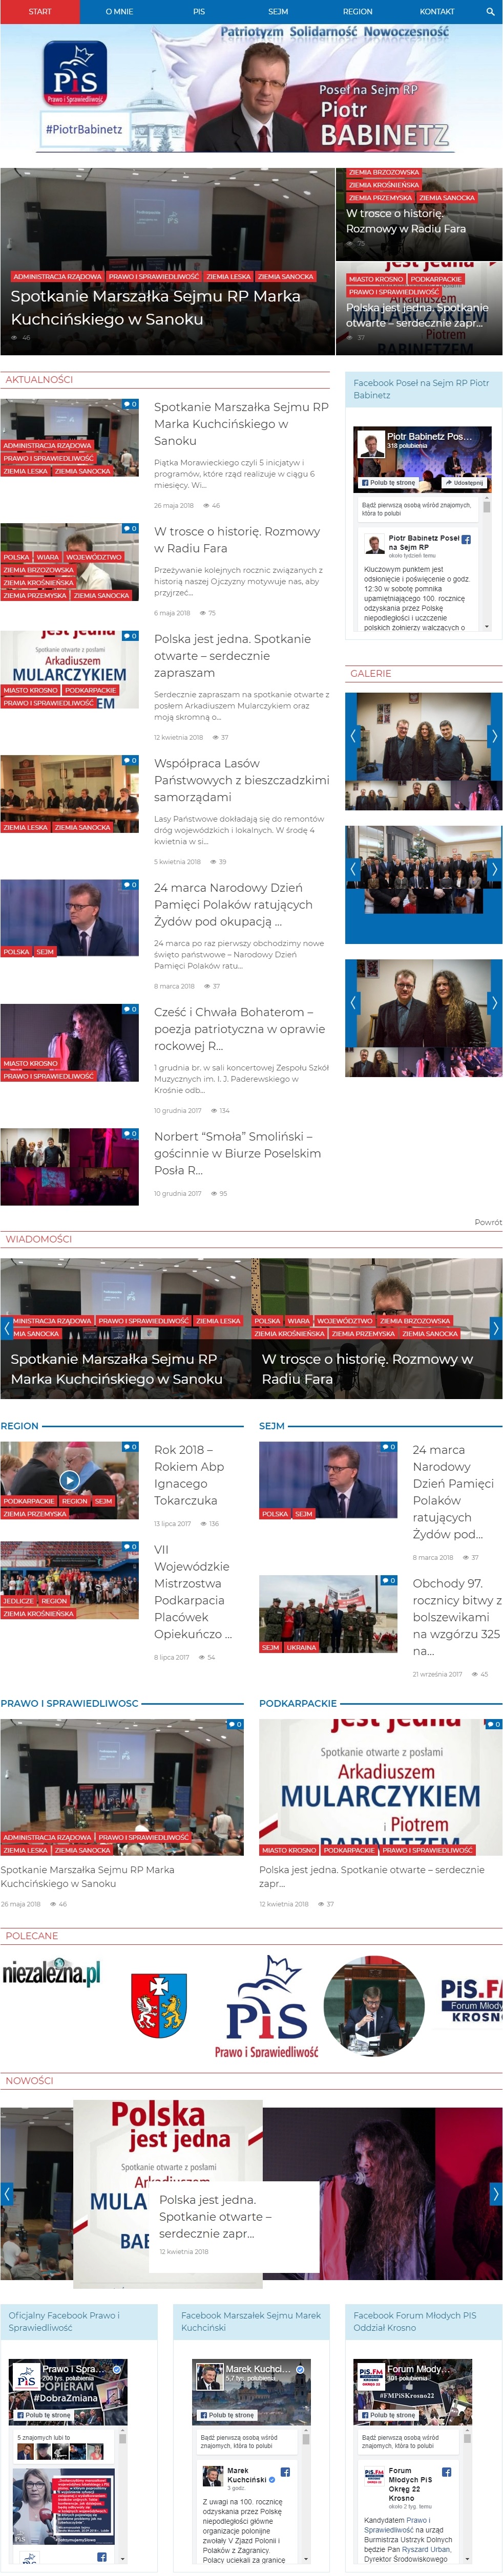Open PiS.FM Forum Młodych logo in Polecane

point(471,2001)
